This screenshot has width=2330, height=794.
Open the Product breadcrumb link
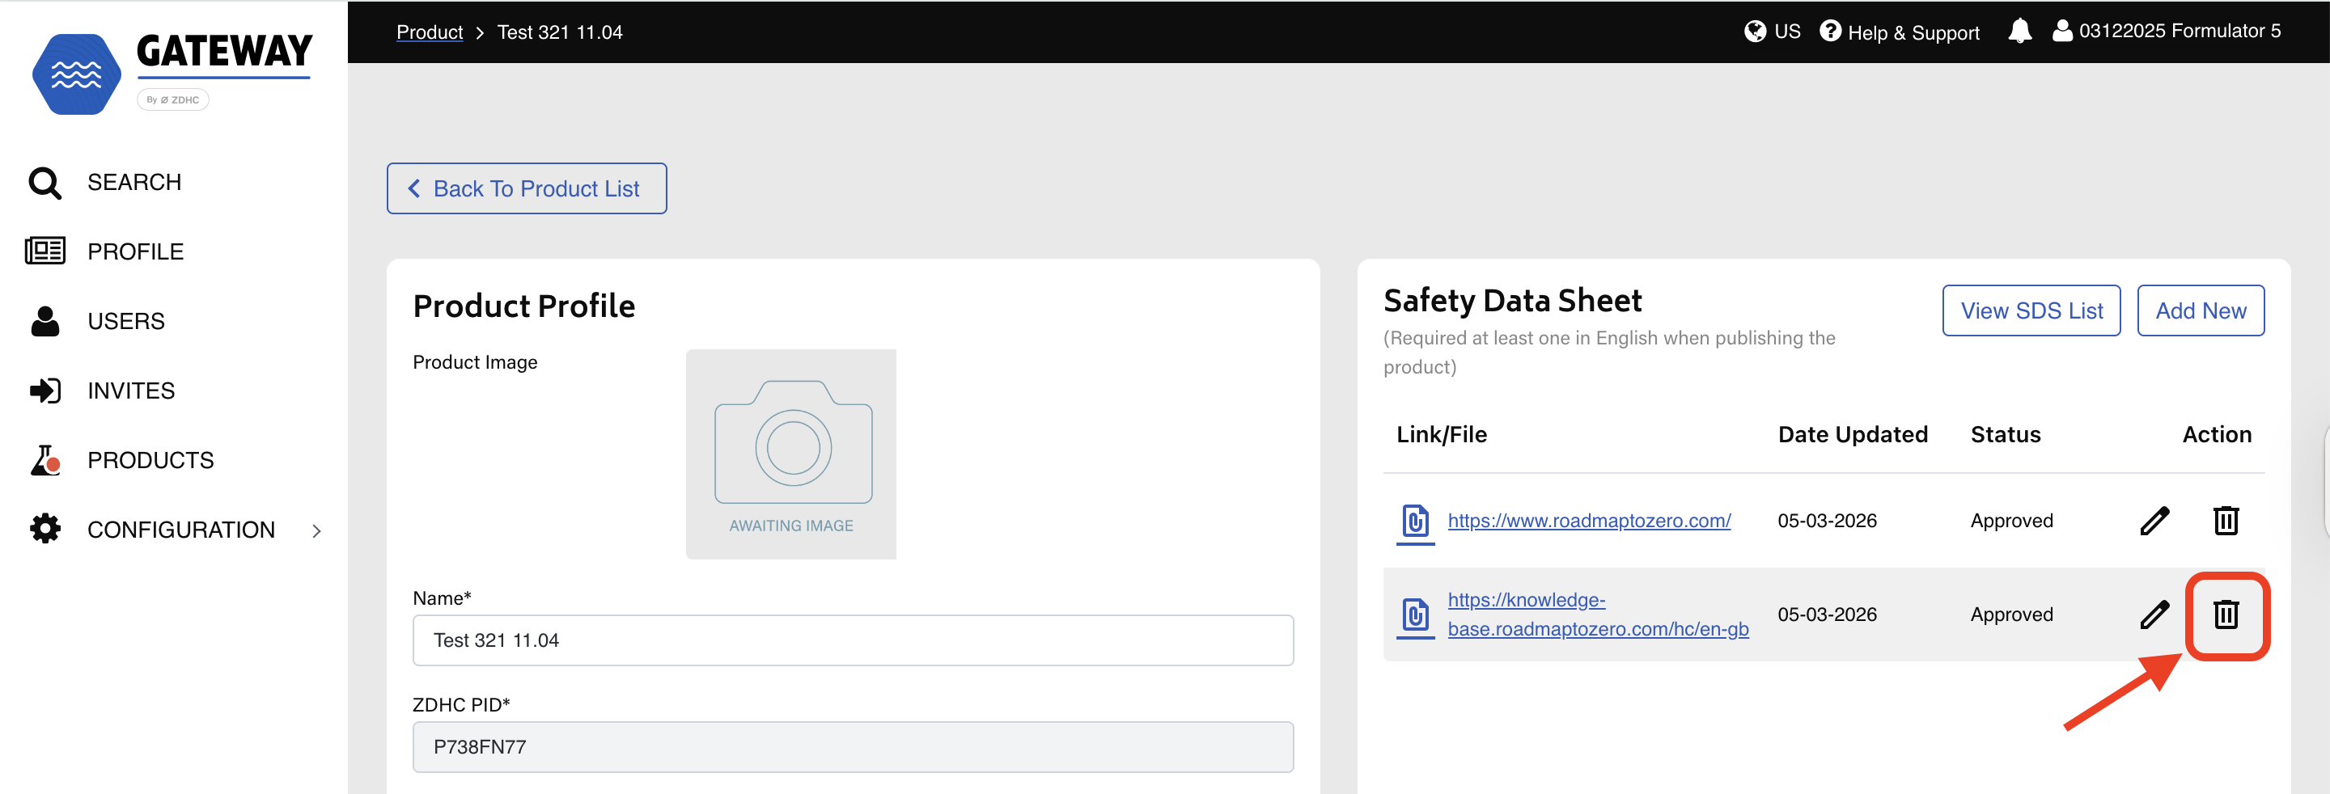click(429, 31)
